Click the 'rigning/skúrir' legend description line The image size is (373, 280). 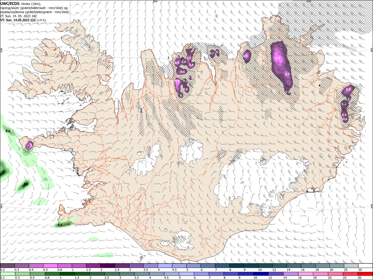tap(34, 8)
